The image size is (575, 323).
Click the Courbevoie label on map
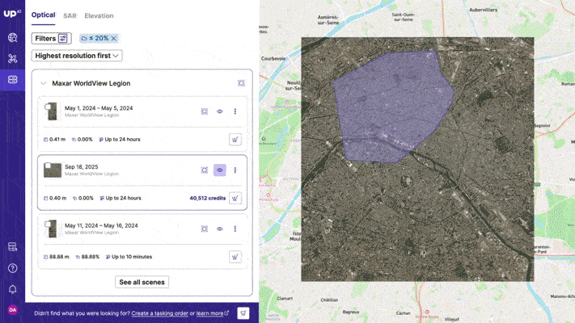pyautogui.click(x=273, y=58)
